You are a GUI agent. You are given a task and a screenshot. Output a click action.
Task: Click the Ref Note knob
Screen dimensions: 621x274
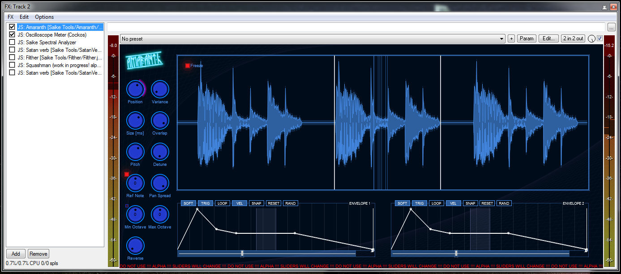click(x=135, y=183)
